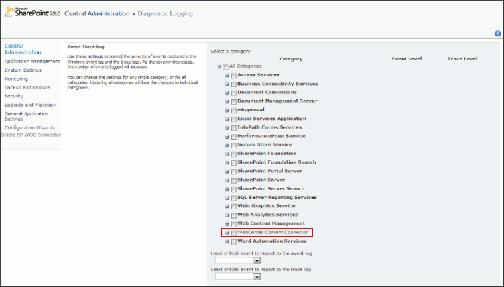
Task: Select WebCenter Content Connector checkbox
Action: (x=233, y=233)
